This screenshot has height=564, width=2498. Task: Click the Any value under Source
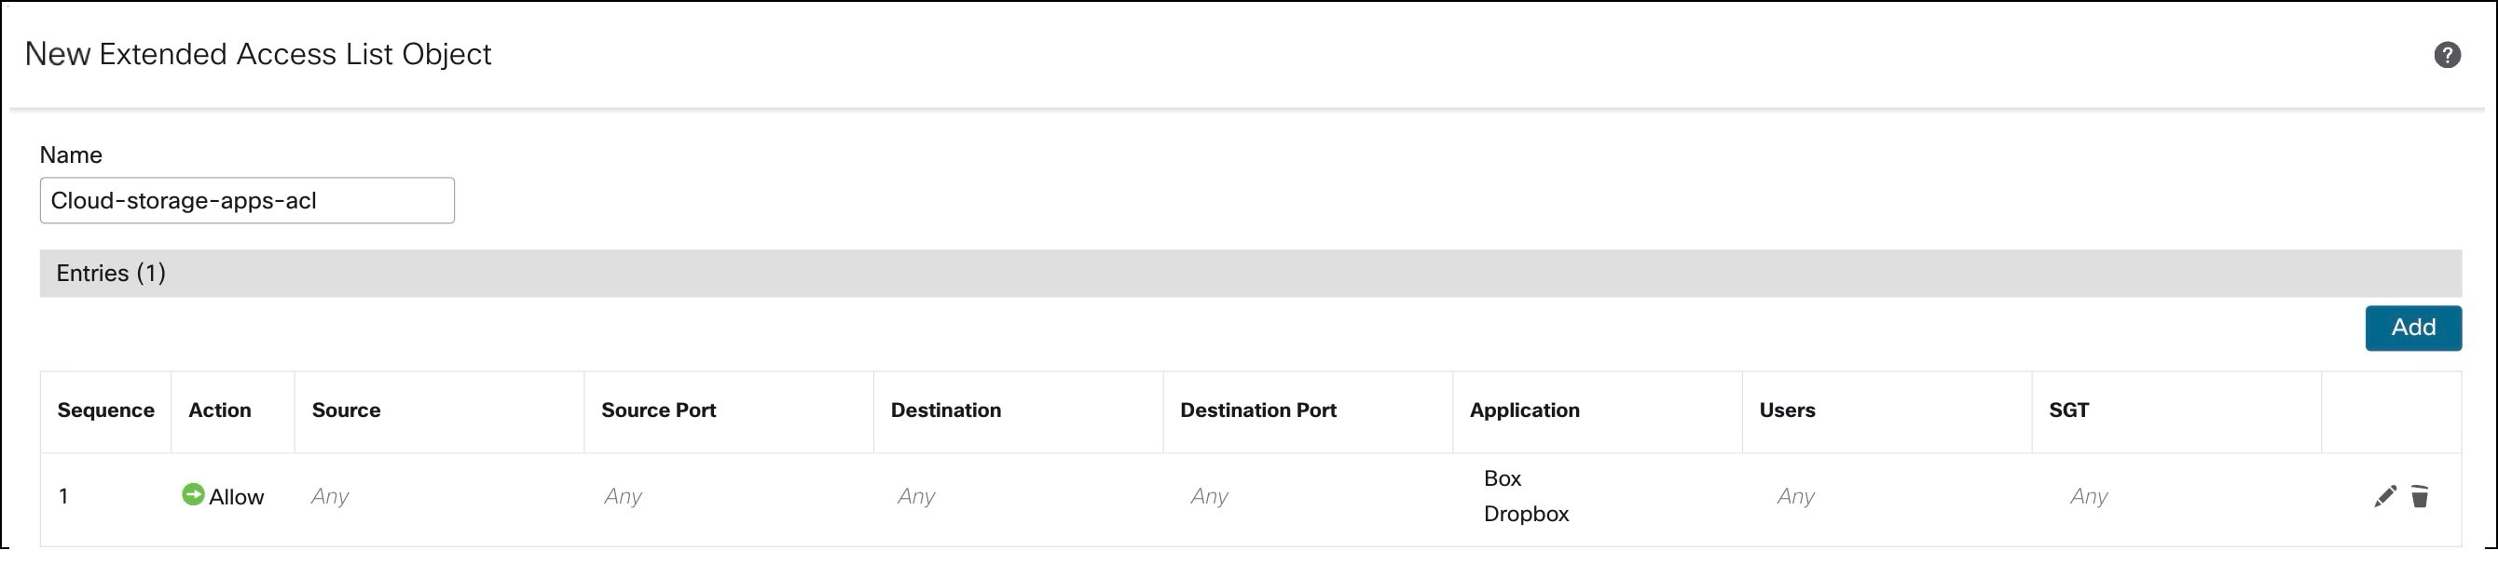pyautogui.click(x=330, y=497)
